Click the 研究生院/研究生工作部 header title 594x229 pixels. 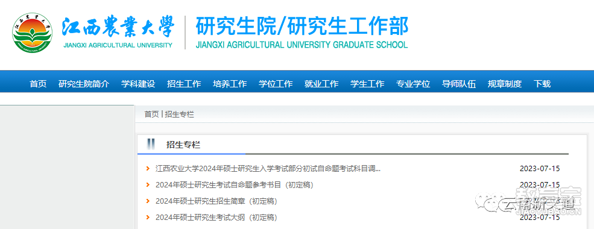click(302, 27)
